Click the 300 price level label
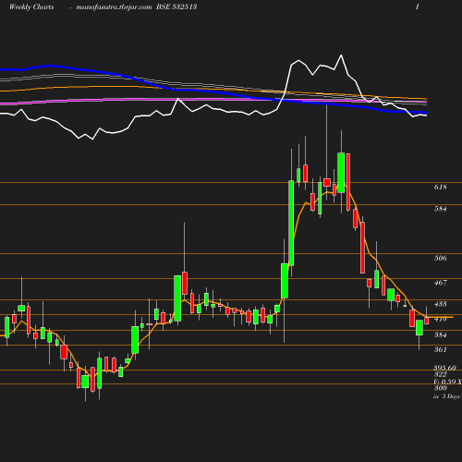Screen dimensions: 462x462 [440, 388]
